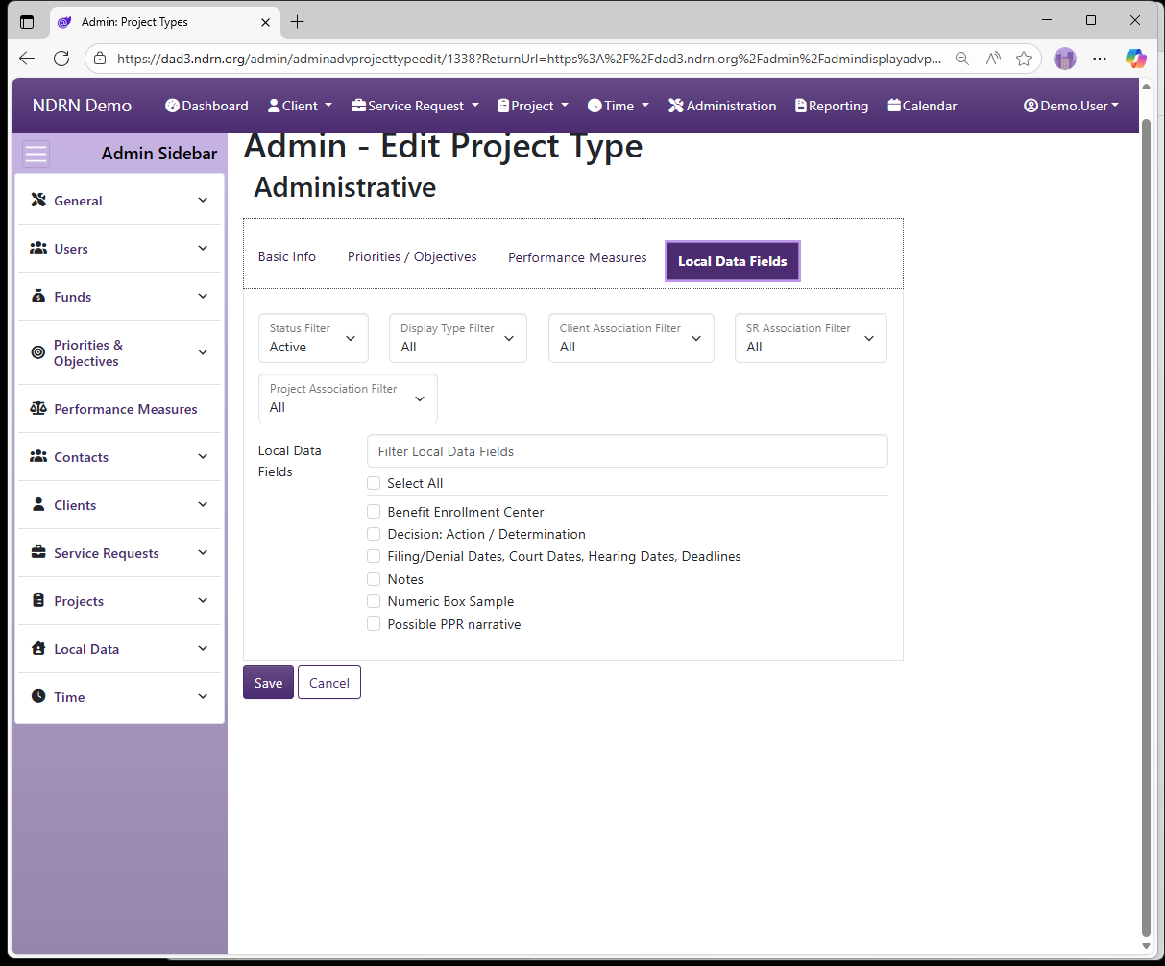Open the Client menu in navbar
1165x966 pixels.
click(x=300, y=106)
